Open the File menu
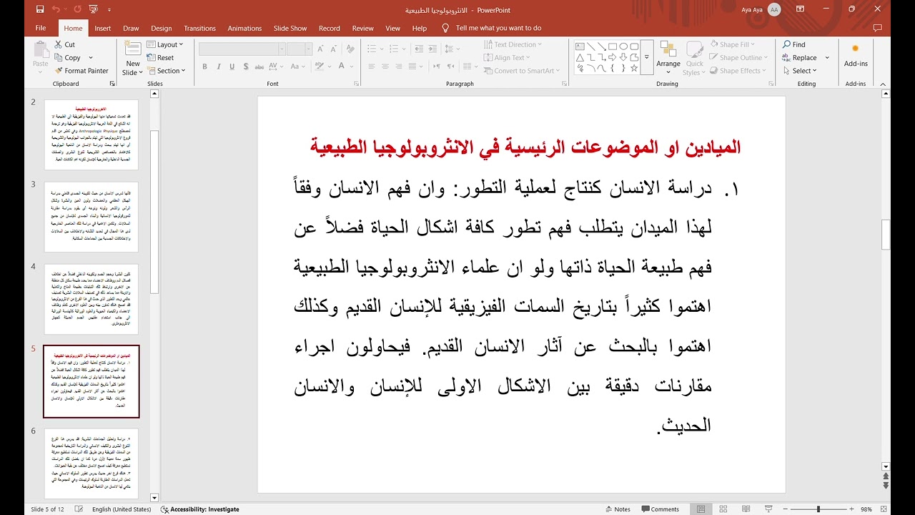Image resolution: width=915 pixels, height=515 pixels. (41, 28)
